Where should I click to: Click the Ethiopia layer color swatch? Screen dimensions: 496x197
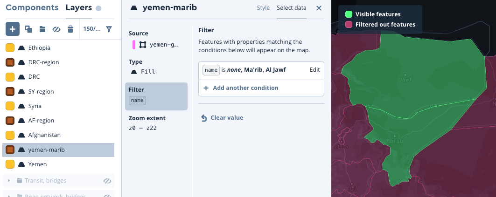click(x=10, y=48)
